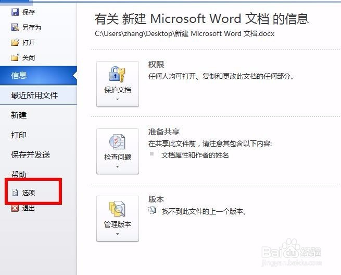
Task: Click the 找不到此文件的上一个版本 text
Action: (204, 211)
